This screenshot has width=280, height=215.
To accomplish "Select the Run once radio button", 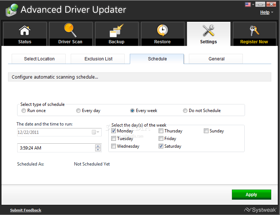I will (x=24, y=111).
